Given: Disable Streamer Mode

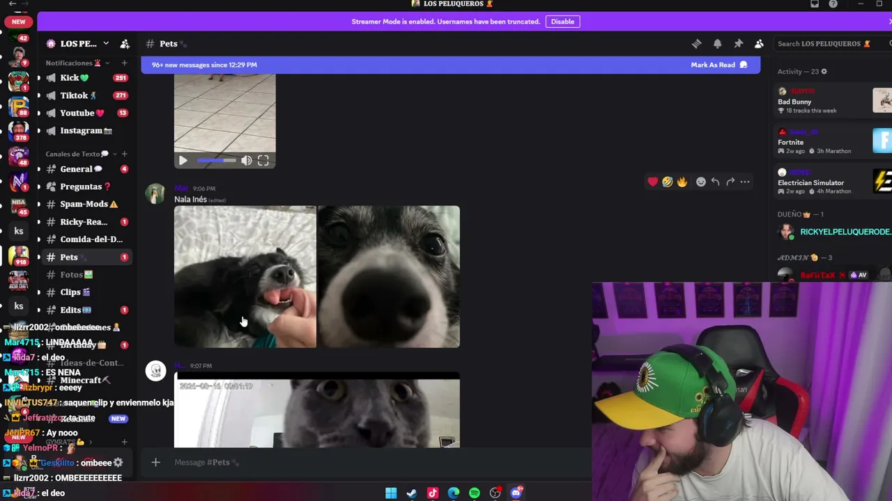Looking at the screenshot, I should [x=562, y=22].
